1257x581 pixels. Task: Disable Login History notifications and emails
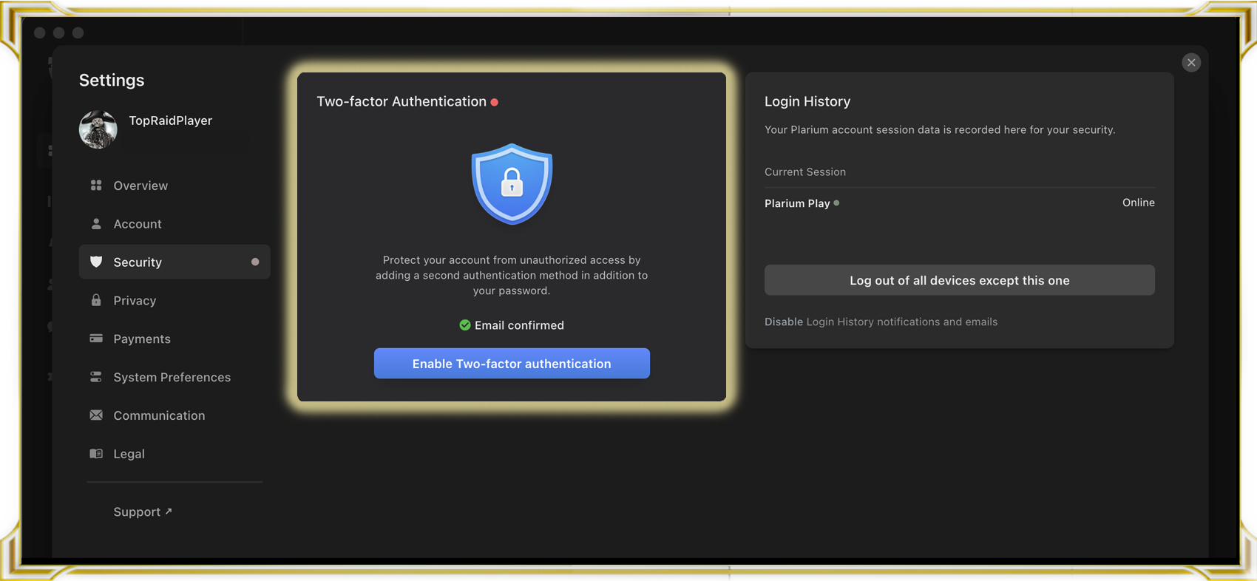point(784,322)
